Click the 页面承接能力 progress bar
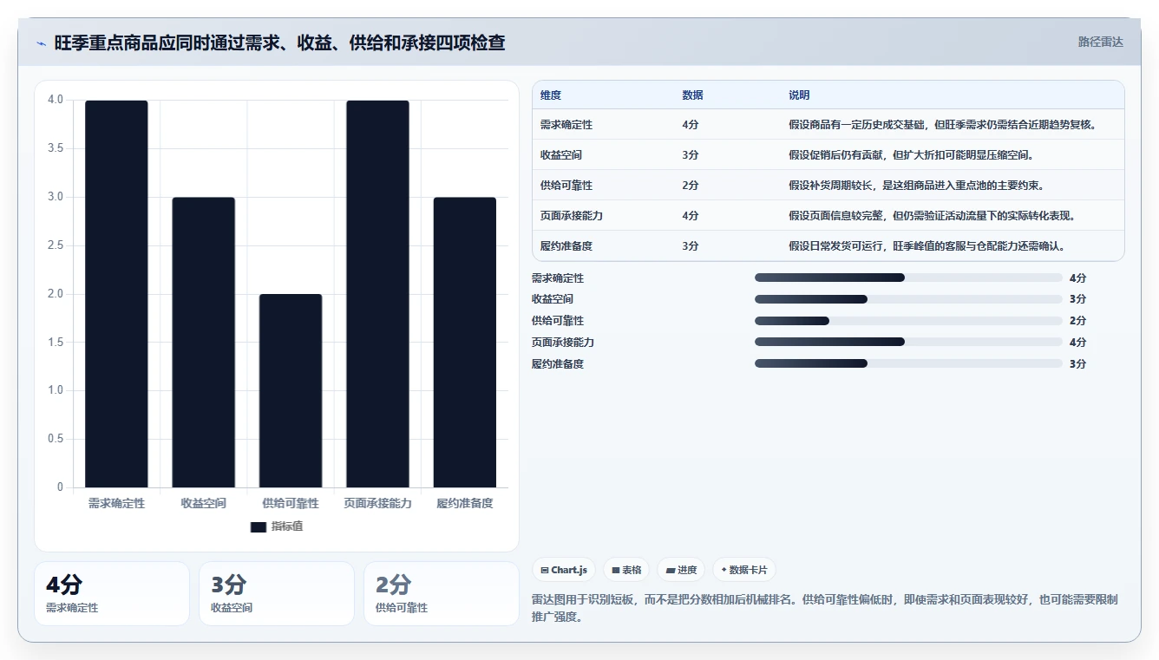The height and width of the screenshot is (660, 1159). tap(908, 343)
